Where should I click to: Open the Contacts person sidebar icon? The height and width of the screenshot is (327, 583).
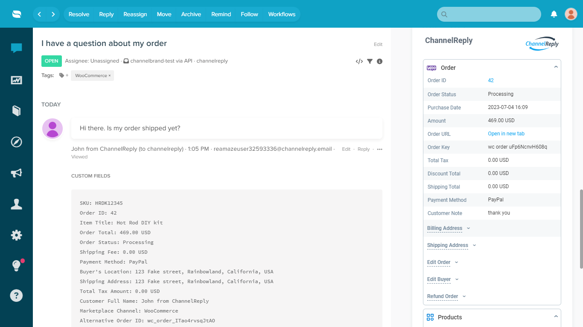16,204
